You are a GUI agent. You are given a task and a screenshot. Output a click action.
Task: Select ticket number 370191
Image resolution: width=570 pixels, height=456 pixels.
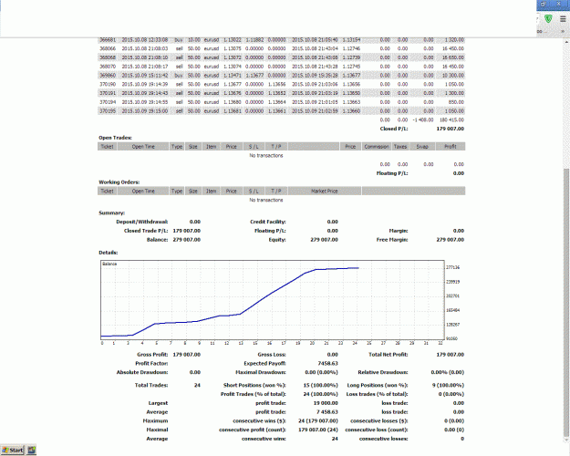(108, 93)
